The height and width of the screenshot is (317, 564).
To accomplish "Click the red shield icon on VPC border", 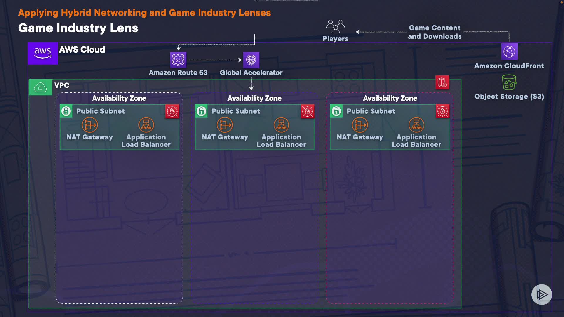I will 442,82.
